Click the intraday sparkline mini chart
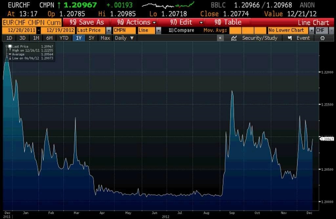The height and width of the screenshot is (219, 336). (x=168, y=5)
